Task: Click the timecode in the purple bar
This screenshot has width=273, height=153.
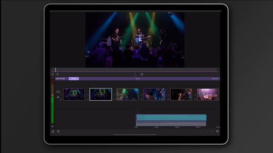Action: click(137, 79)
